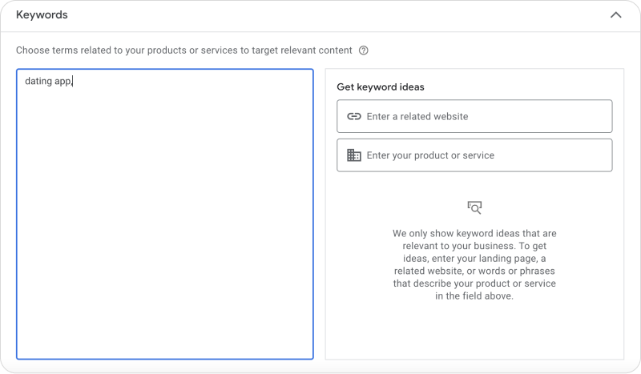The height and width of the screenshot is (374, 641).
Task: Select the word 'dating' in the keywords box
Action: (x=38, y=81)
